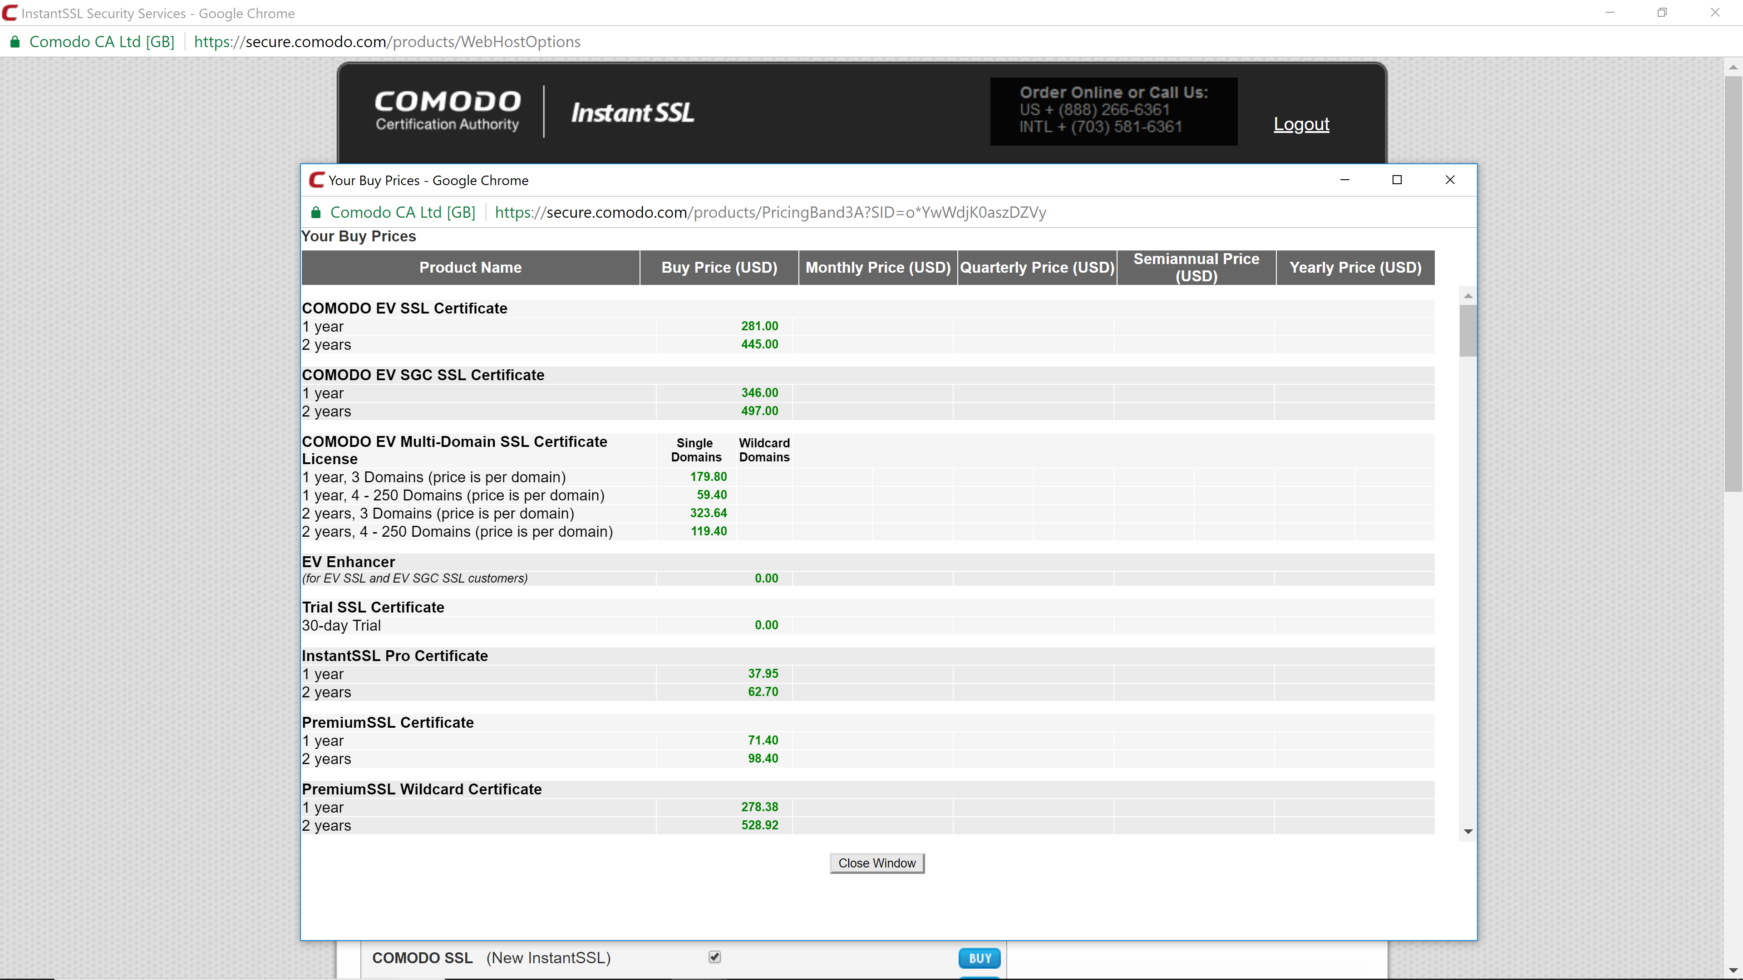Screen dimensions: 1743x980
Task: Click the EV Enhancer heading
Action: (349, 562)
